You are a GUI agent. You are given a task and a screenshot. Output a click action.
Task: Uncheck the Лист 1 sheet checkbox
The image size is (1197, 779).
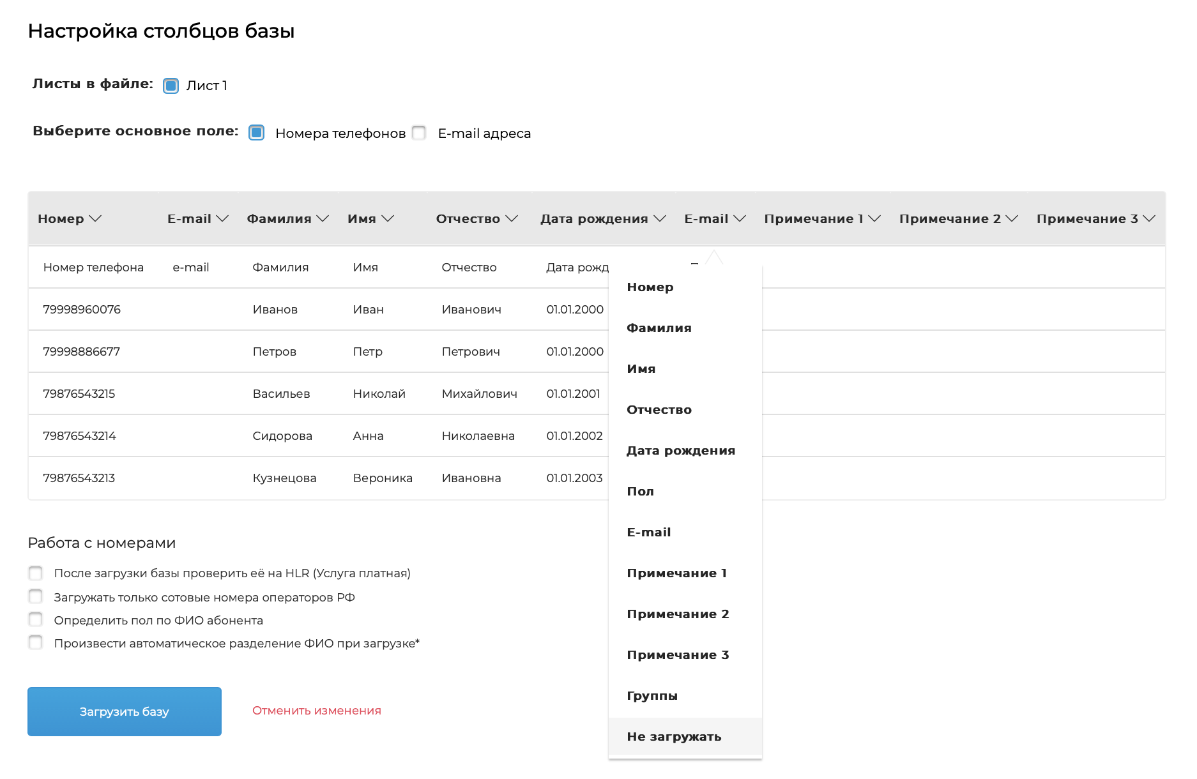(x=171, y=86)
